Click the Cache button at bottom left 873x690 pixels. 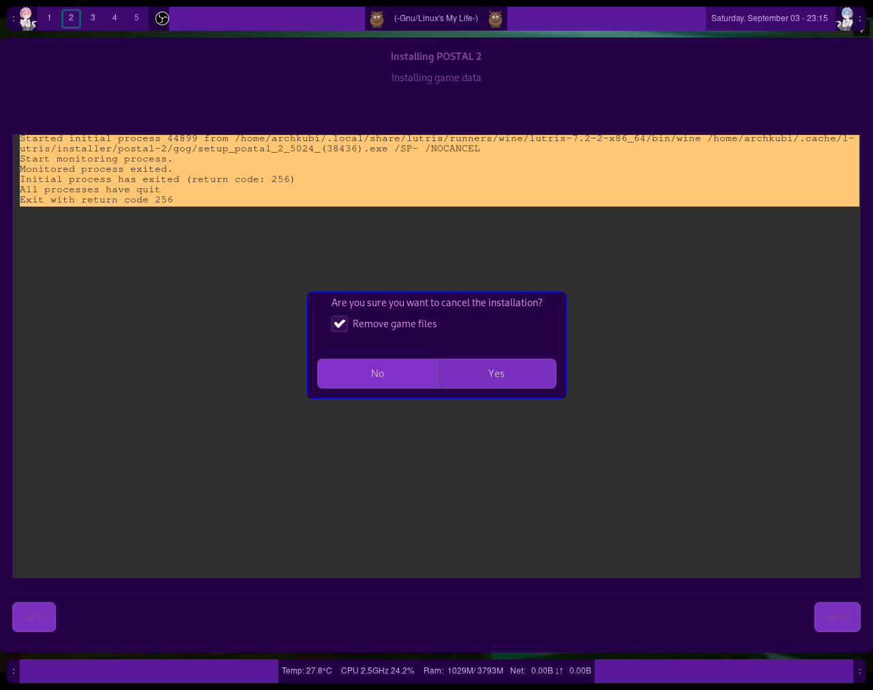(x=33, y=617)
